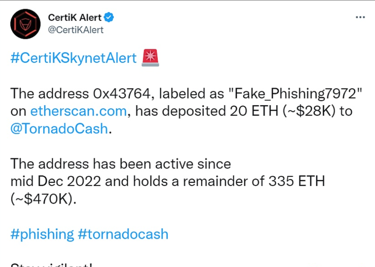Click the partially visible "Stay vigilant!" line

coord(51,264)
